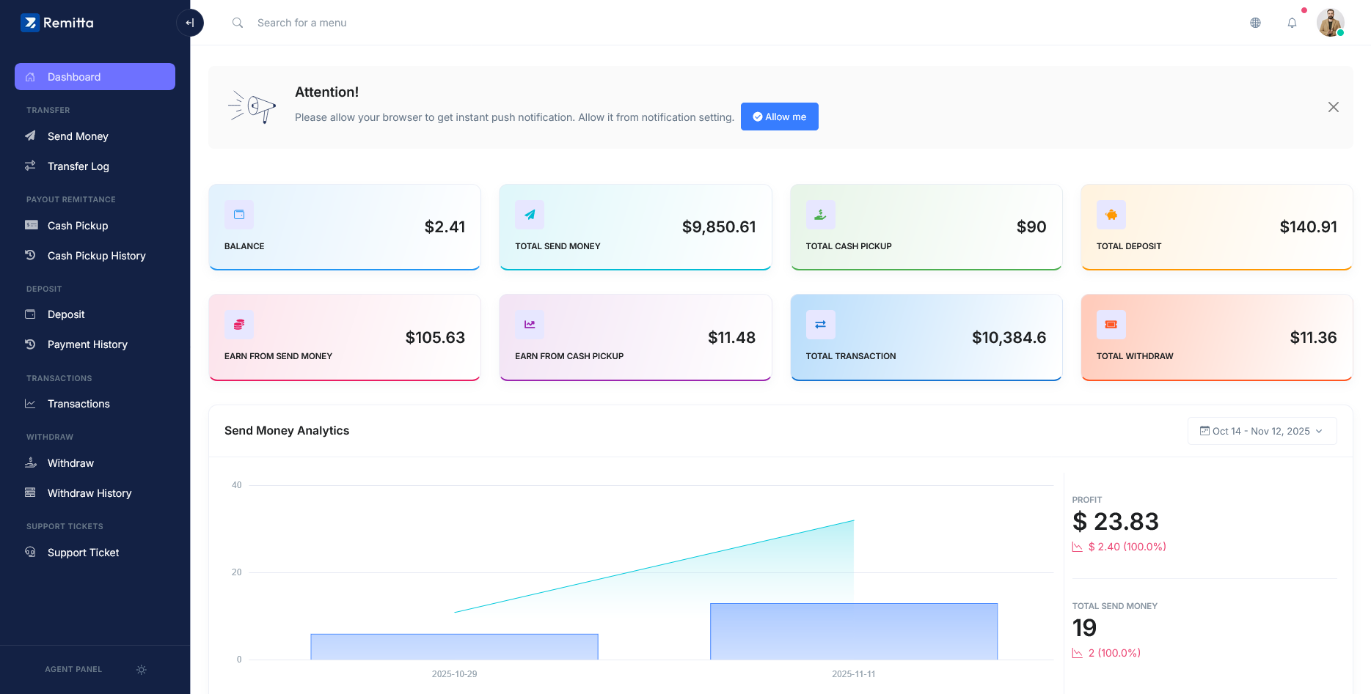The width and height of the screenshot is (1371, 694).
Task: Open the user profile avatar menu
Action: coord(1330,23)
